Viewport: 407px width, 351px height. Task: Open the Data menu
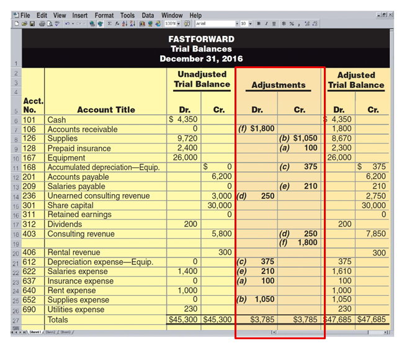[148, 16]
